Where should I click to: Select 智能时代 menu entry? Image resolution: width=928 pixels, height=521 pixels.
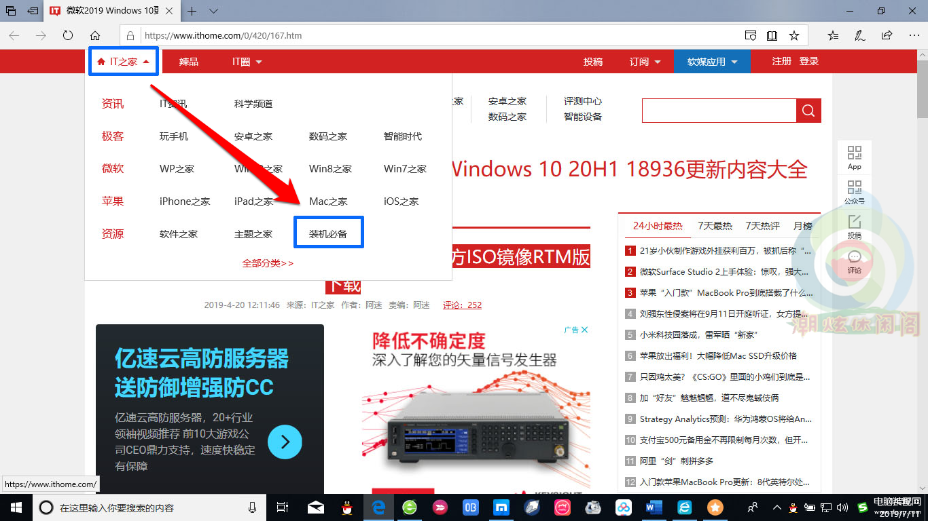click(x=403, y=136)
